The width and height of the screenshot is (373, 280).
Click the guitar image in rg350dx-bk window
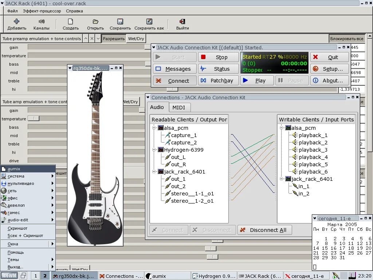click(x=95, y=158)
